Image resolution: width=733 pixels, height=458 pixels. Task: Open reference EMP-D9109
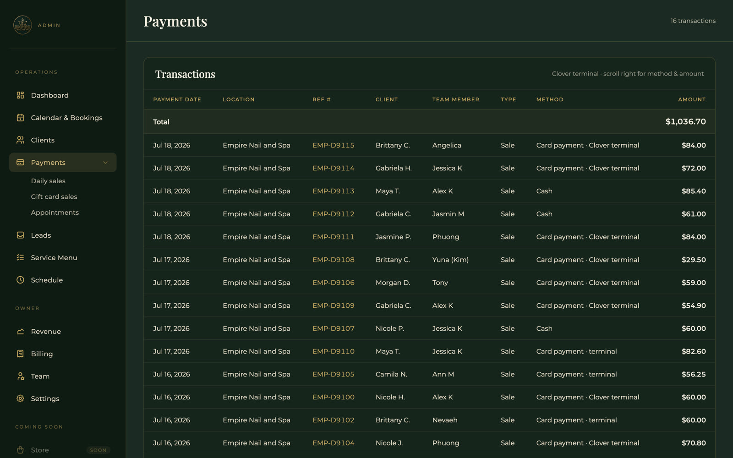pos(334,305)
